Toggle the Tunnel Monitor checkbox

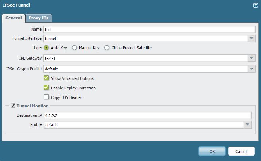point(13,106)
